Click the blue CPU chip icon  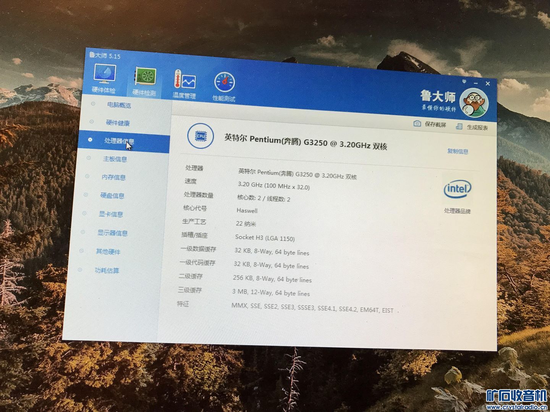coord(201,136)
